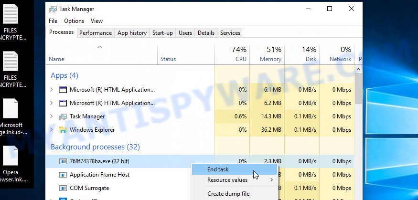Click the 768f74378ba.exe process icon
This screenshot has width=418, height=200.
(x=63, y=161)
